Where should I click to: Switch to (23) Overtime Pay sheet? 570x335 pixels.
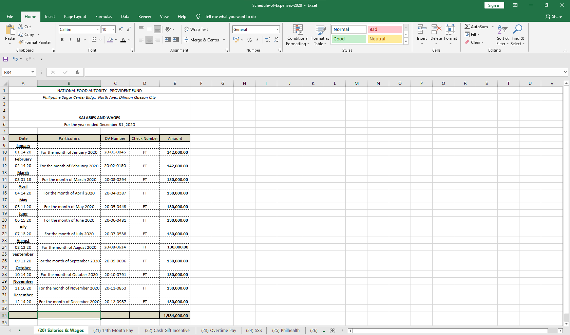pyautogui.click(x=218, y=331)
